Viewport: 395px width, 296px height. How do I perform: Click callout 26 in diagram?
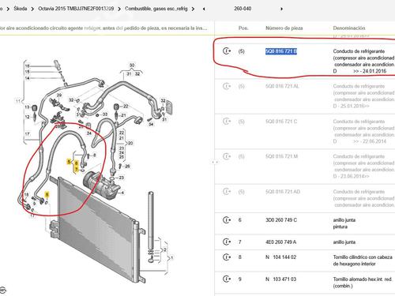(x=127, y=166)
